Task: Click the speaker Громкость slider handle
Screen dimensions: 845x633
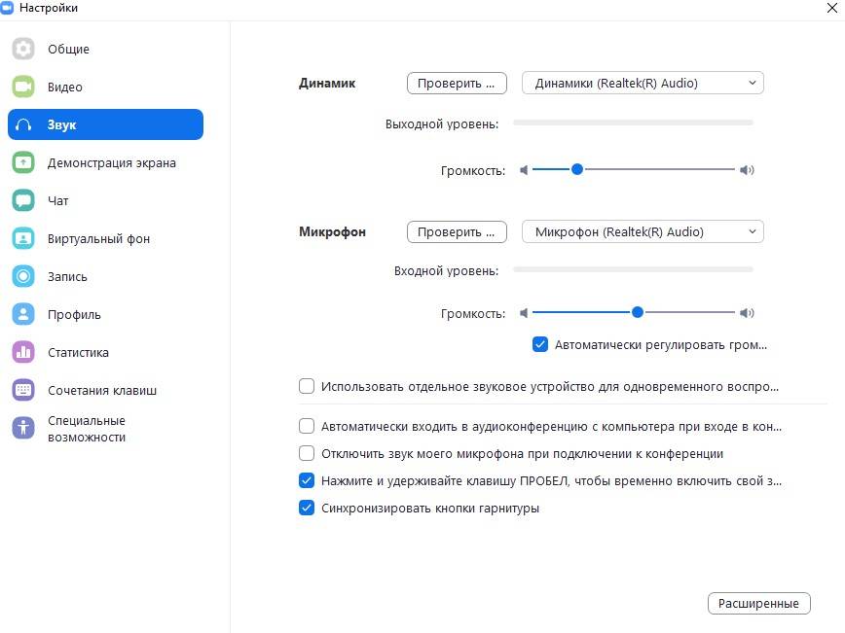Action: 577,169
